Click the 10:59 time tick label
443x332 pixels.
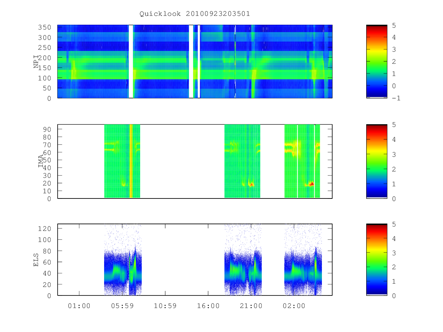pos(165,306)
